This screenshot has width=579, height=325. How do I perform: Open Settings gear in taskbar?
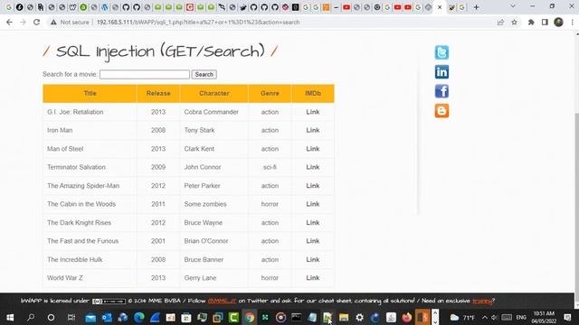point(359,317)
